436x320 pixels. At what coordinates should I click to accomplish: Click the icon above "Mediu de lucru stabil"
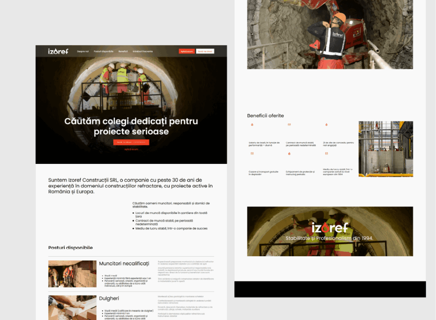(x=327, y=153)
